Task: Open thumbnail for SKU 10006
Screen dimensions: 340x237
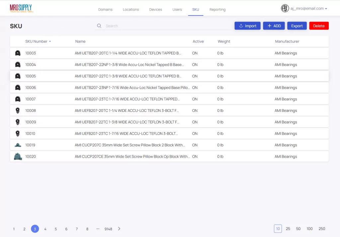Action: (18, 88)
